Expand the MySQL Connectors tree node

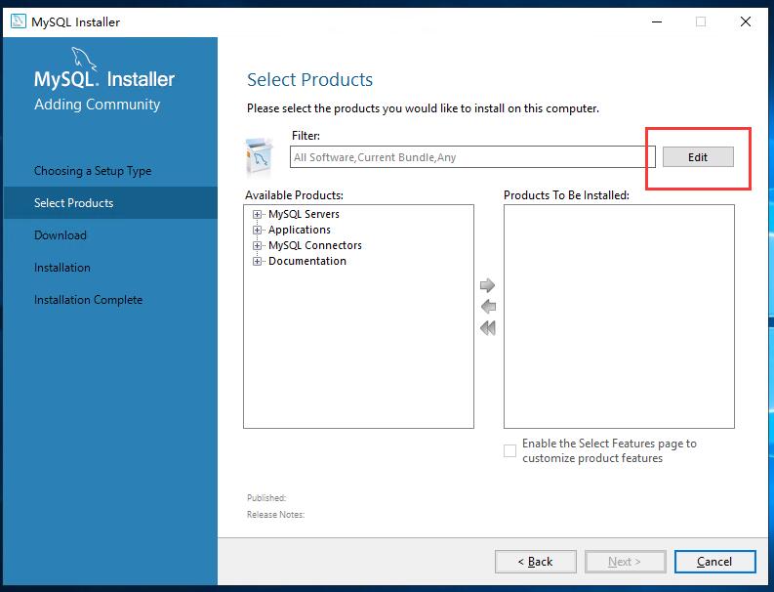257,245
